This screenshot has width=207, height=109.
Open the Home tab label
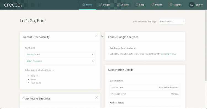(x=89, y=5)
